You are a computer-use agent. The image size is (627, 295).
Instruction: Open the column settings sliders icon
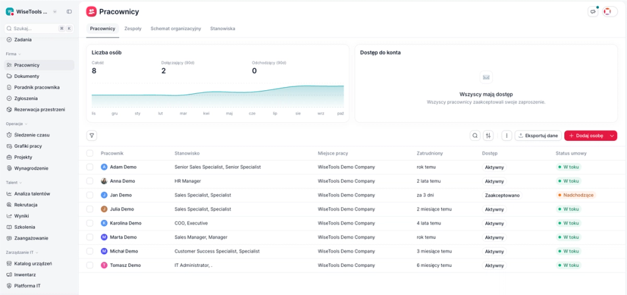(488, 136)
